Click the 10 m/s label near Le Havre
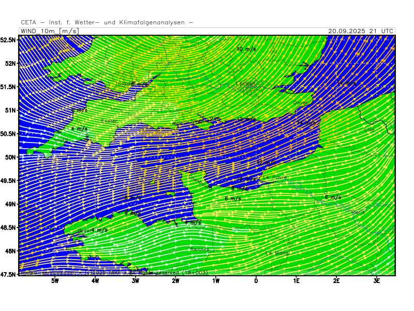Viewport: 414px width, 311px height. point(246,179)
